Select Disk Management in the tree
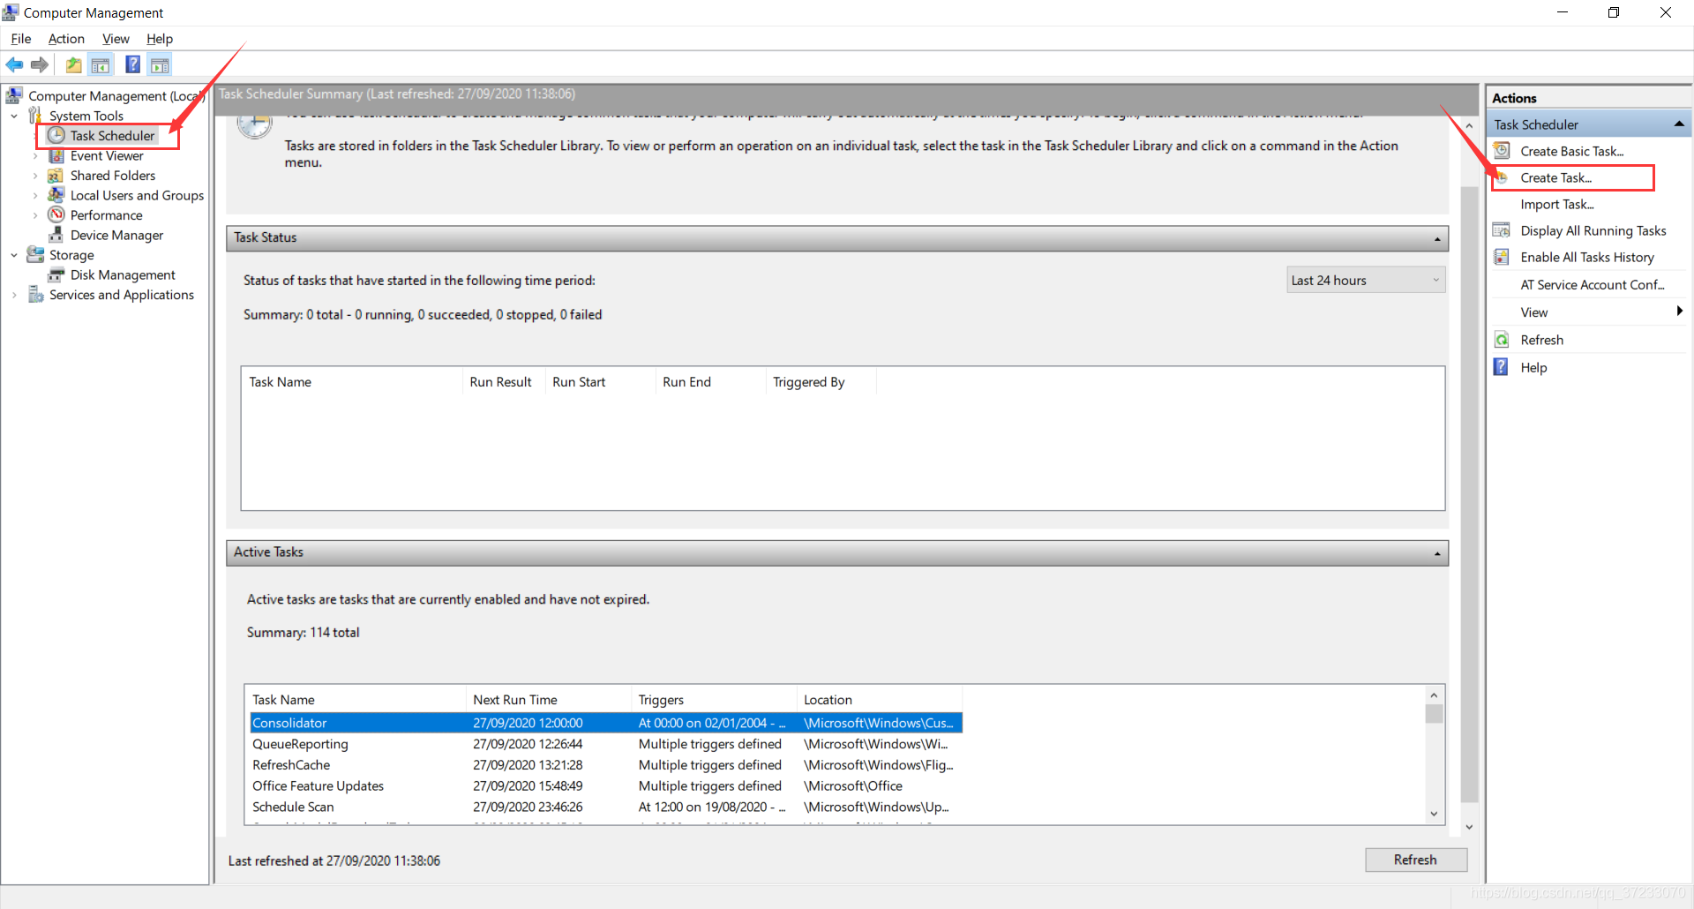The width and height of the screenshot is (1694, 909). (x=123, y=274)
